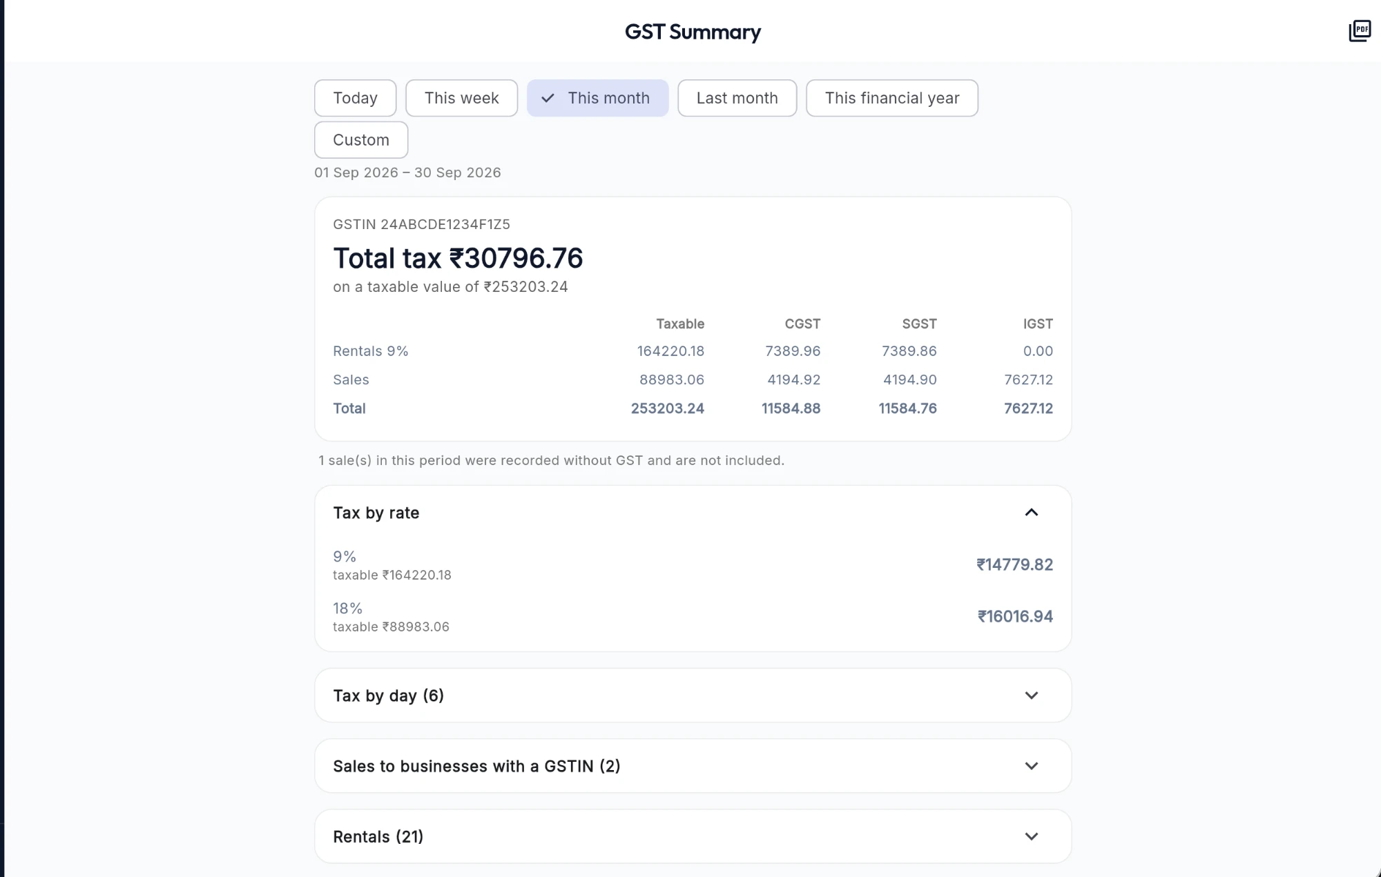
Task: Click the GST Summary page title
Action: coord(693,32)
